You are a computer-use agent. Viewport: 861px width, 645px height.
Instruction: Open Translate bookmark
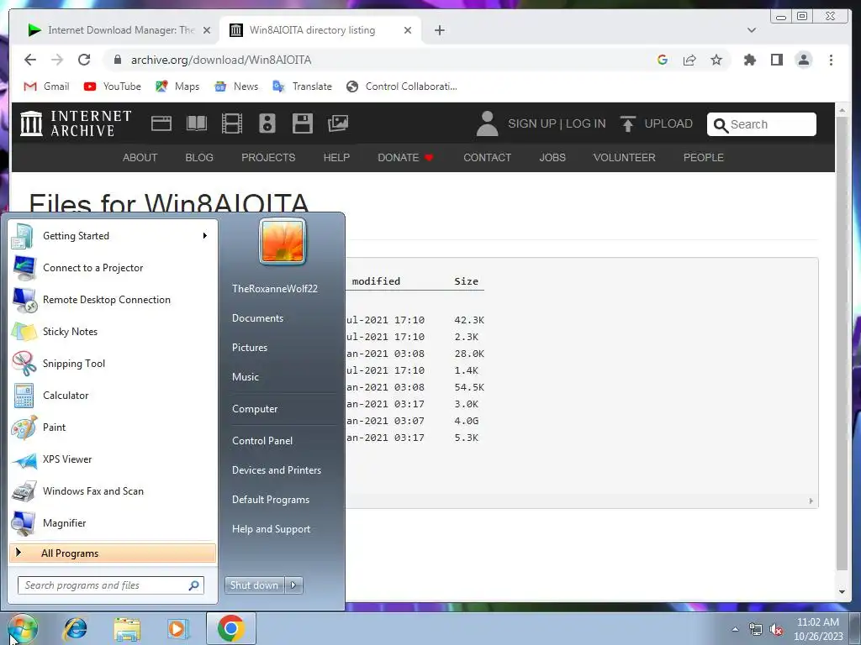[303, 87]
